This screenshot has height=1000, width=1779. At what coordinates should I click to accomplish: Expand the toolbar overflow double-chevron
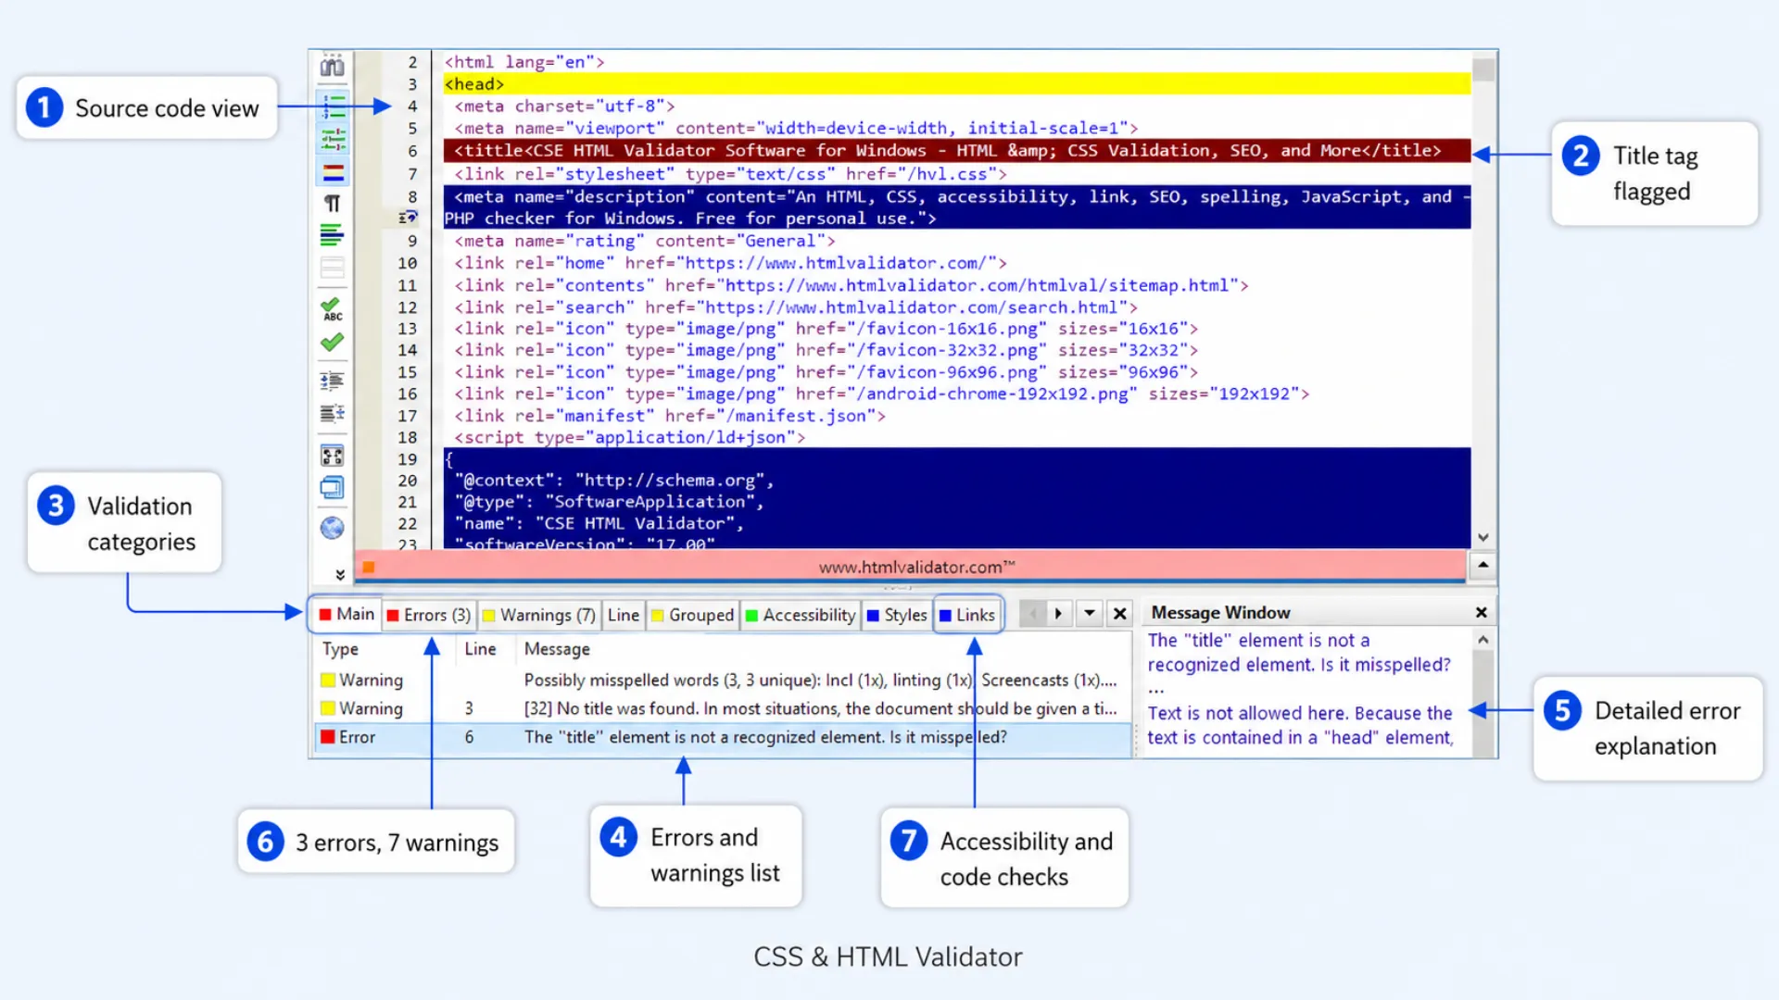pos(340,575)
